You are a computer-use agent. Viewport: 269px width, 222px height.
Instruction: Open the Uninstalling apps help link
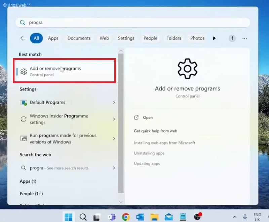149,153
